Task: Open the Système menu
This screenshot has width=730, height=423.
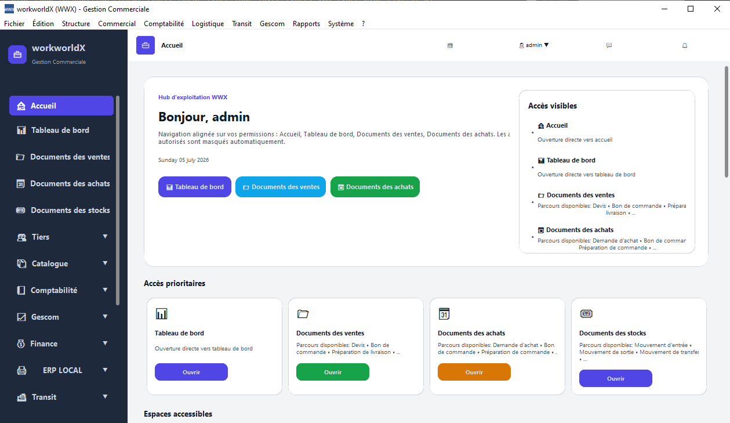Action: click(x=341, y=24)
